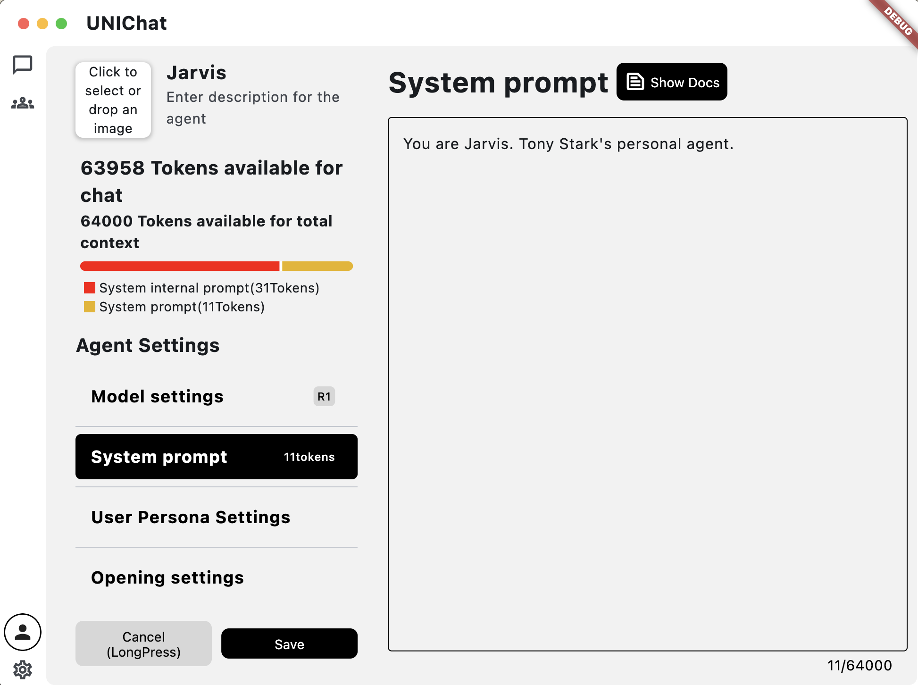Click the R1 model badge

[x=324, y=396]
